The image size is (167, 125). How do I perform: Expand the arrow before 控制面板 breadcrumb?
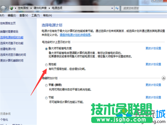[15, 8]
